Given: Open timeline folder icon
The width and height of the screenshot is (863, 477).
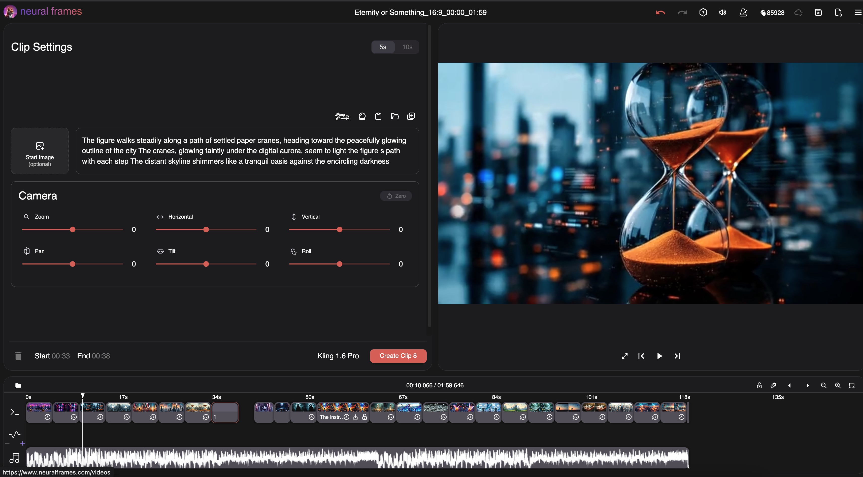Looking at the screenshot, I should pos(18,385).
